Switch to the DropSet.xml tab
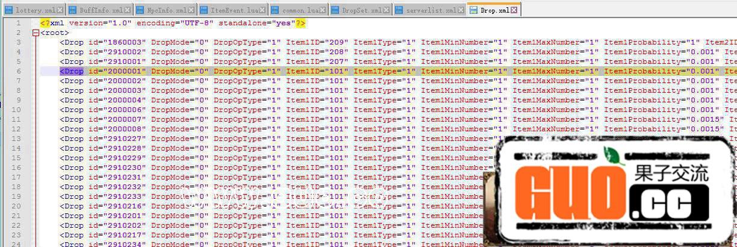Image resolution: width=737 pixels, height=247 pixels. click(360, 10)
